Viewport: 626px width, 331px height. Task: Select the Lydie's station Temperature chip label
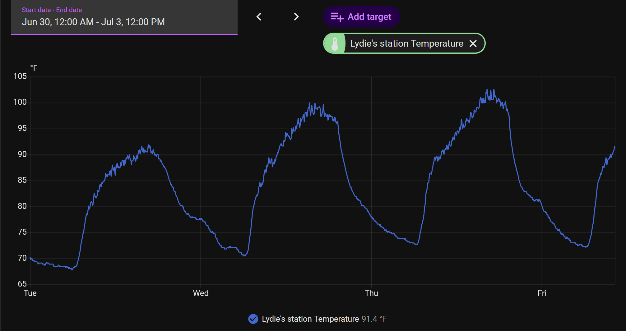[x=407, y=44]
